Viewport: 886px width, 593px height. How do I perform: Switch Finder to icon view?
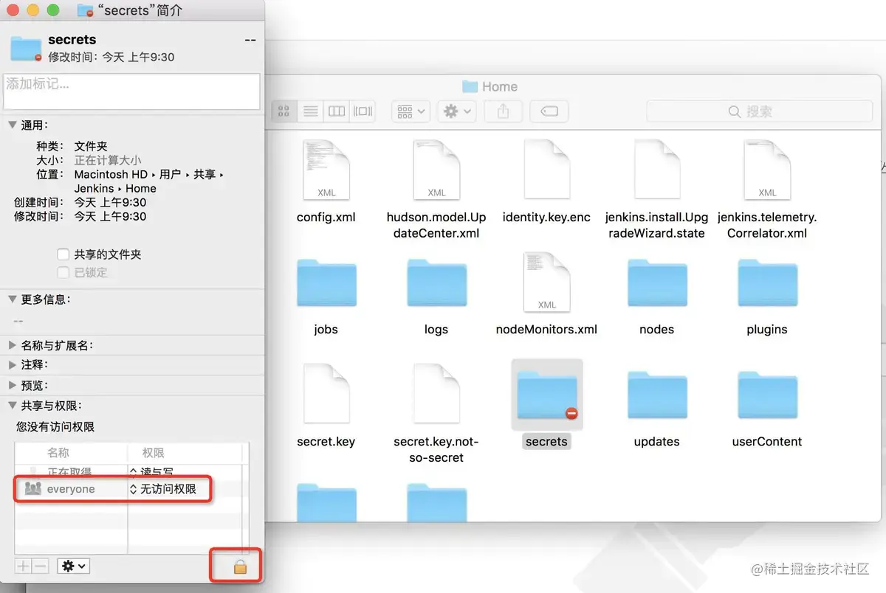(x=284, y=111)
